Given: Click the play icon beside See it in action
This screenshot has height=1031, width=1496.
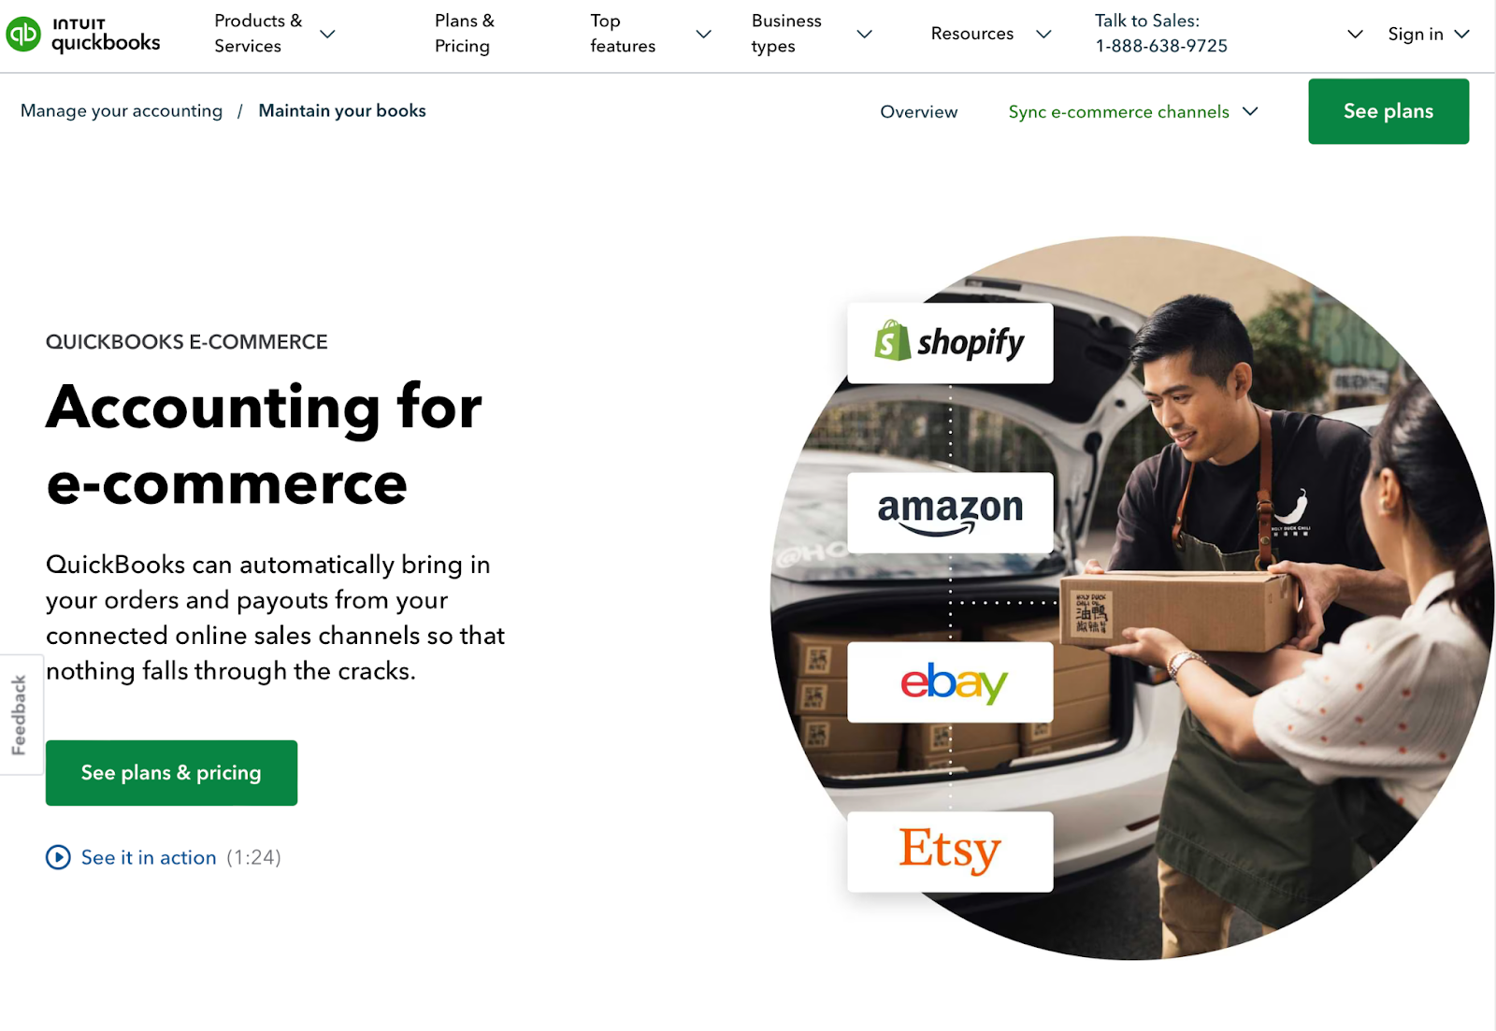Looking at the screenshot, I should click(58, 857).
